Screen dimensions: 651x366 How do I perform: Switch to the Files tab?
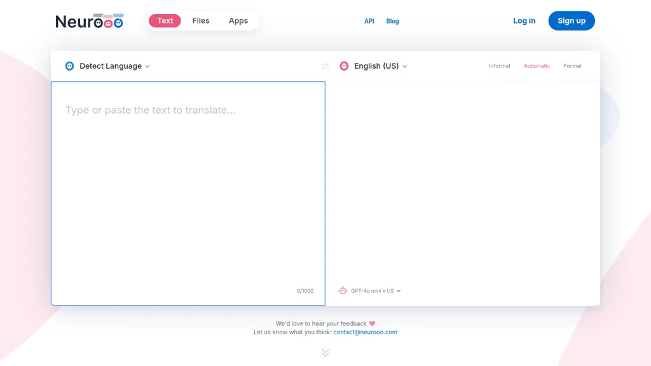pos(201,21)
